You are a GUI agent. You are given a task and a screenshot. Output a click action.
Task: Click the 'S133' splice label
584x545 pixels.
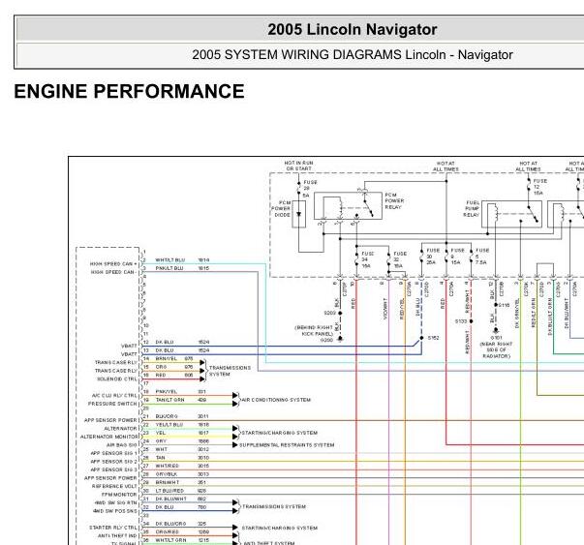coord(461,321)
